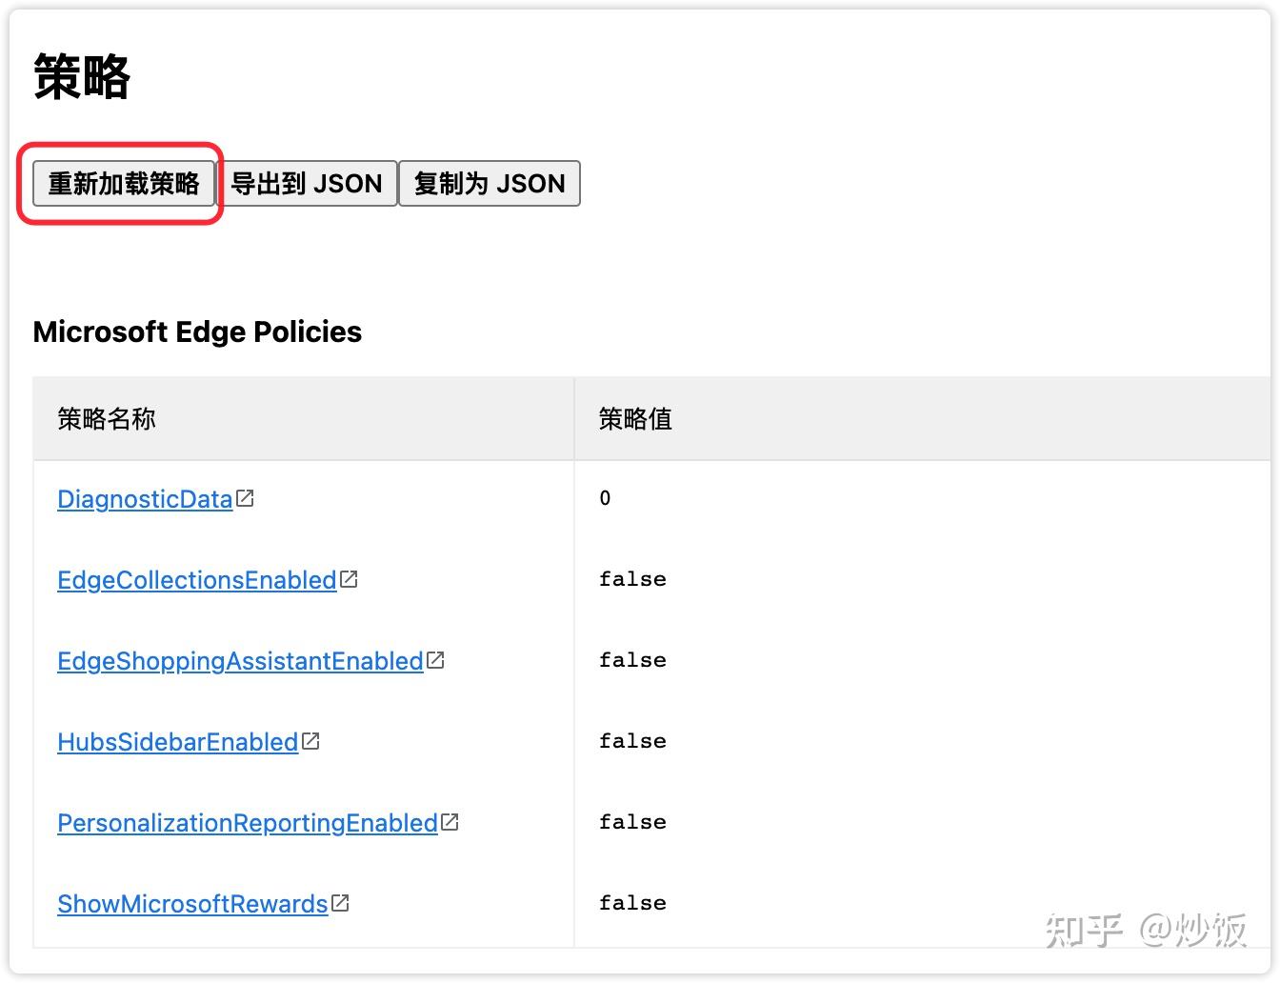Screen dimensions: 1280x983
Task: Select the value 0 for DiagnosticData
Action: pyautogui.click(x=605, y=498)
